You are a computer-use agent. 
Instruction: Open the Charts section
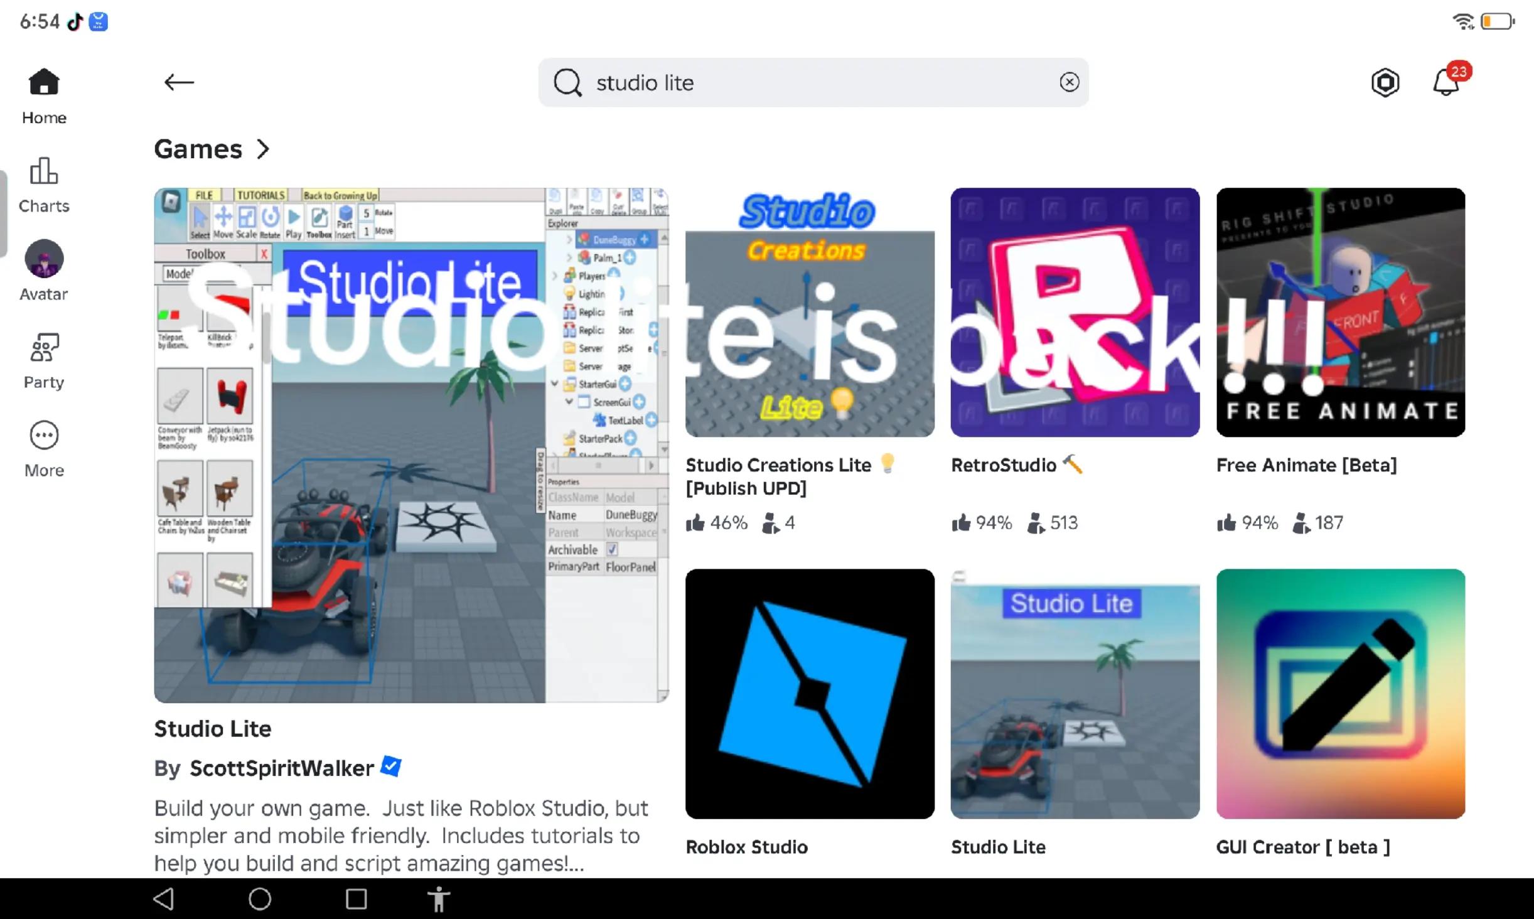[x=44, y=185]
